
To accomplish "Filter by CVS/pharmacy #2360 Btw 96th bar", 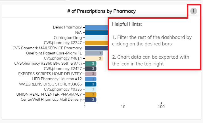I will point(91,63).
